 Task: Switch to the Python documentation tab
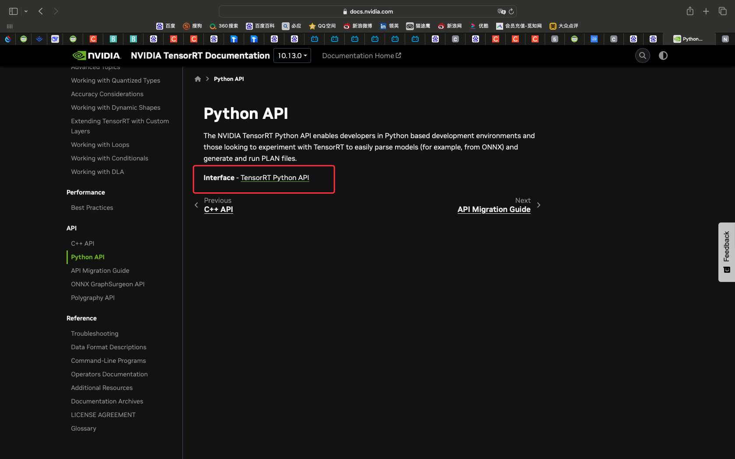tap(691, 39)
